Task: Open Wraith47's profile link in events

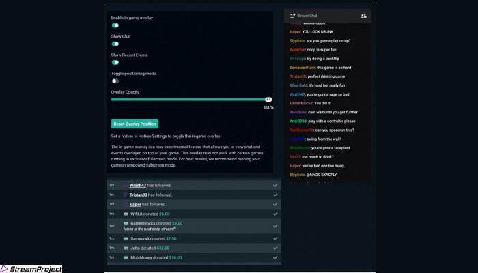Action: coord(138,185)
